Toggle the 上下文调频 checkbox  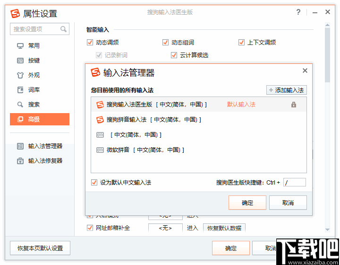[241, 43]
